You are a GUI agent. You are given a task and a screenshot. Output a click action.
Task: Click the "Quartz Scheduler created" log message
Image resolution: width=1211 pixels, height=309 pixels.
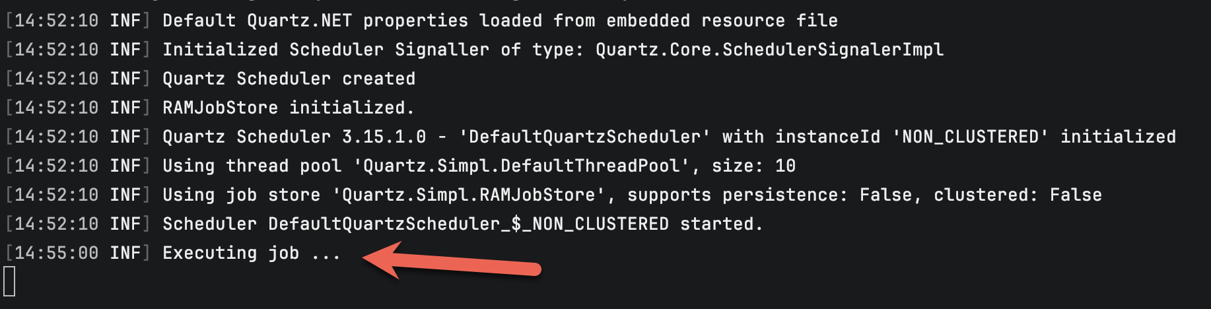click(x=289, y=79)
